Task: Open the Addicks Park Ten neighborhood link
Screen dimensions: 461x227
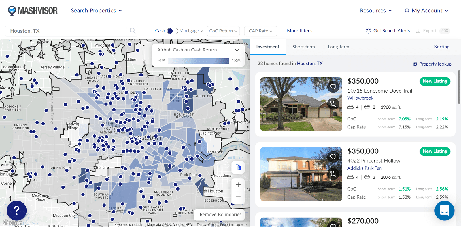Action: 364,168
